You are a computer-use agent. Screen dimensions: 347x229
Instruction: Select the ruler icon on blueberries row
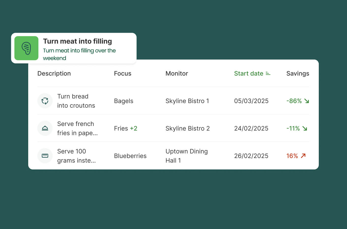[45, 156]
